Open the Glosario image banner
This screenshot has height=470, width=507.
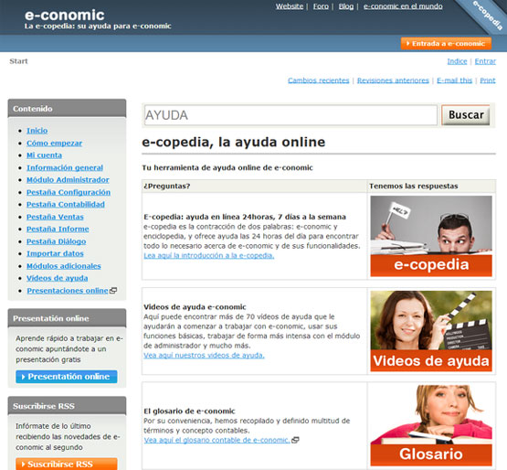pos(431,425)
